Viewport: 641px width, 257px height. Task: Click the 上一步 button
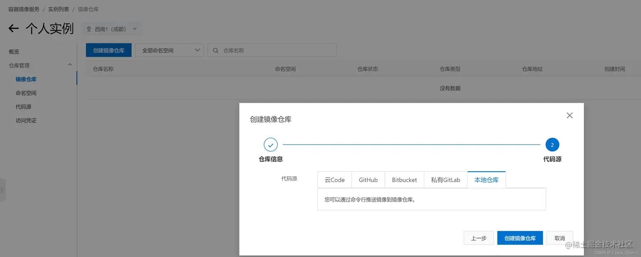pos(478,238)
